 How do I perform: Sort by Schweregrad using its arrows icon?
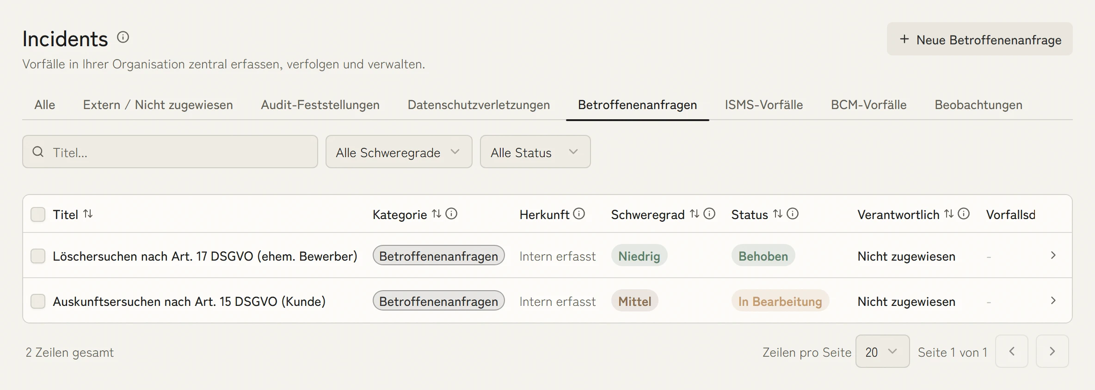tap(695, 214)
